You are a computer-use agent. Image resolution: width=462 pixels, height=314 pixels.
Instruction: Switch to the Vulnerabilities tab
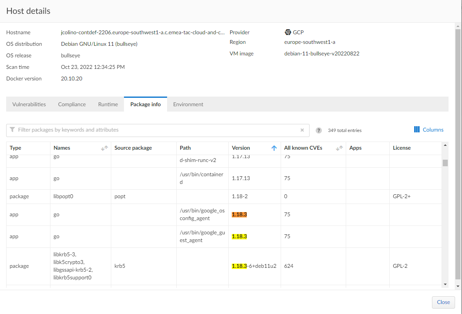(x=29, y=104)
